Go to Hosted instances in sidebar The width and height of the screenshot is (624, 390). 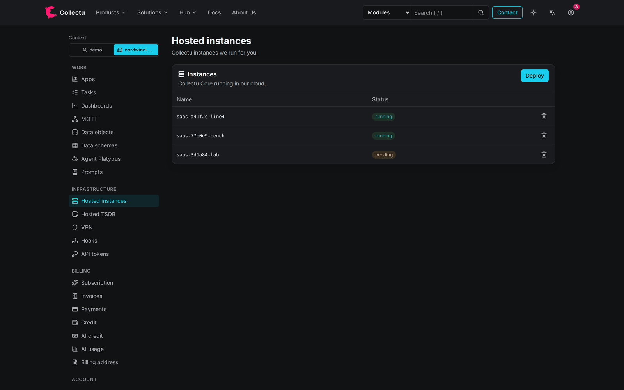(x=114, y=201)
